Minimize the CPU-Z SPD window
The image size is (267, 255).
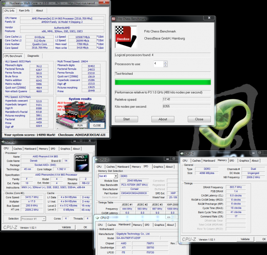point(168,159)
